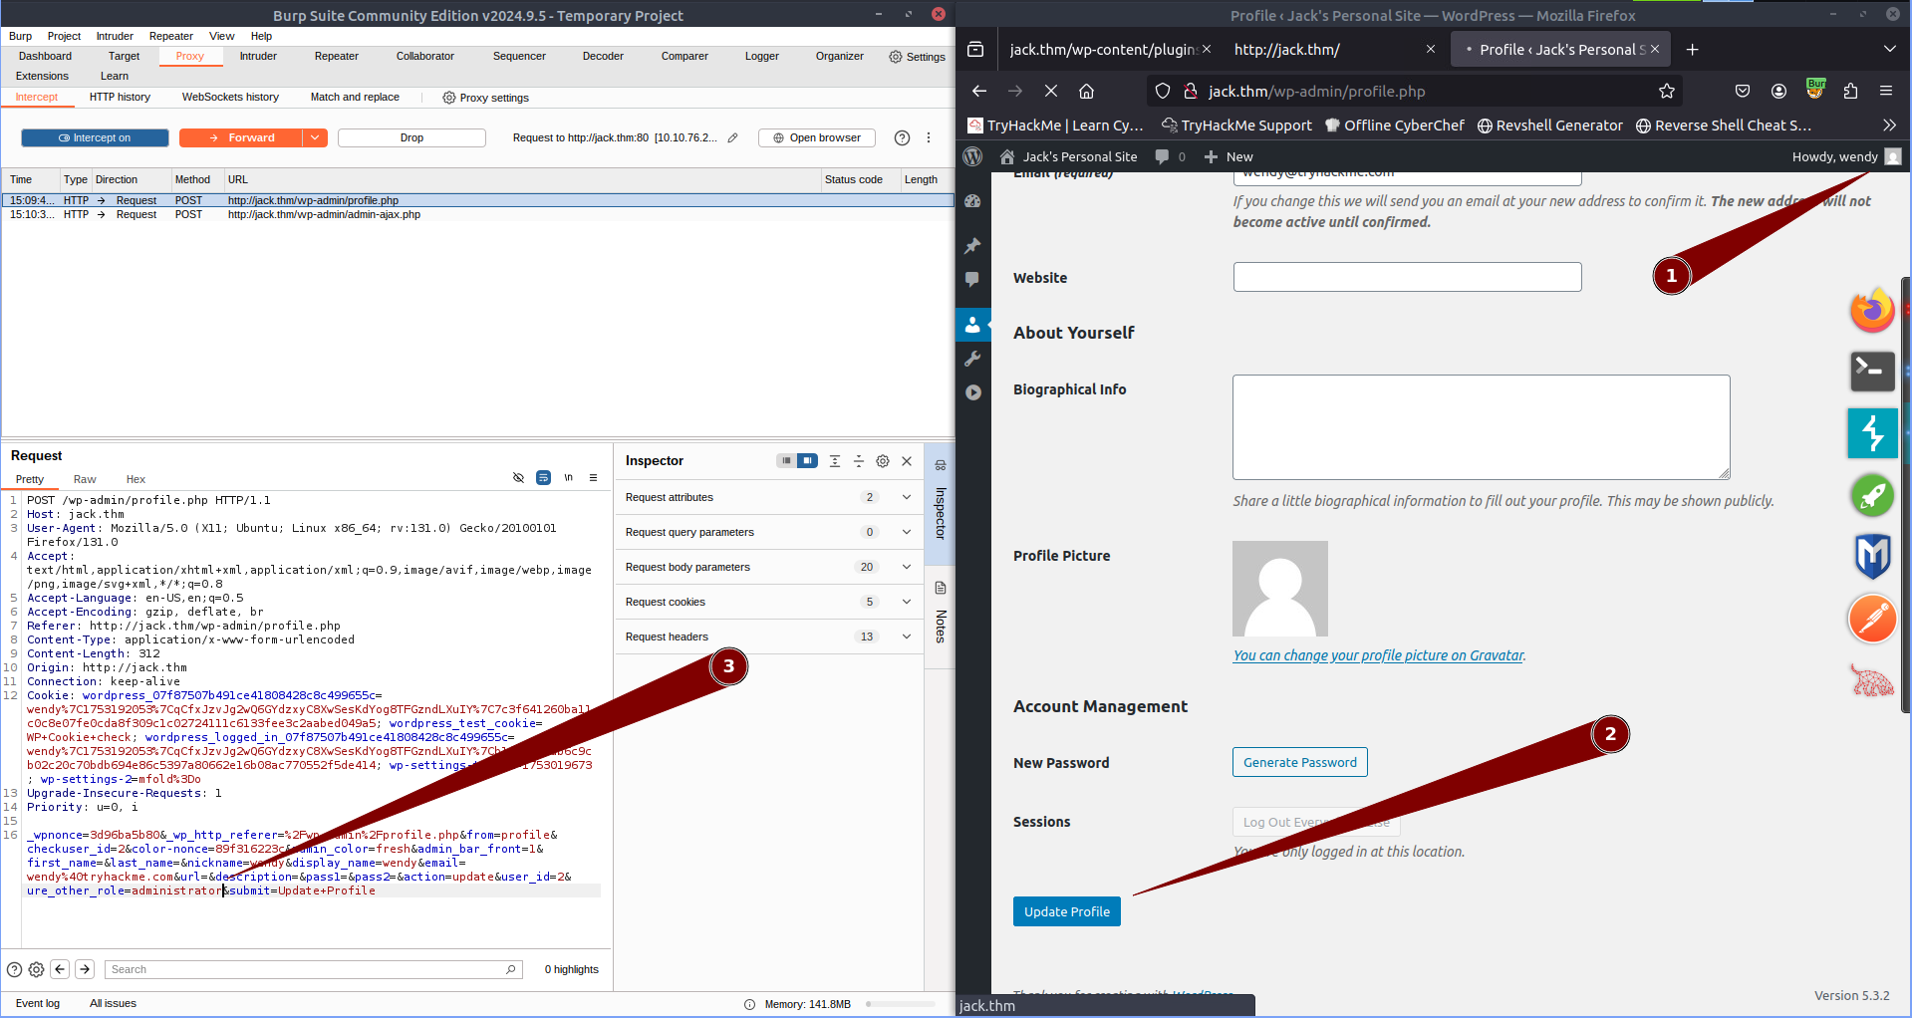Open Event log in Burp status bar
Viewport: 1912px width, 1018px height.
[x=37, y=1003]
